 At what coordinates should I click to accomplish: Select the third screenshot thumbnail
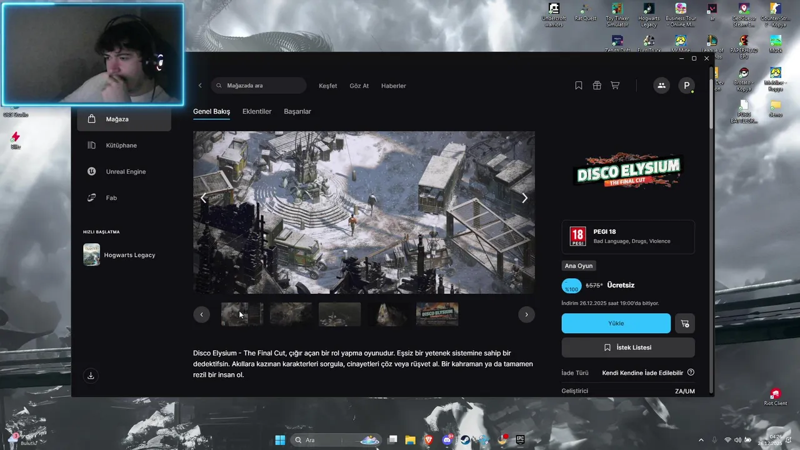click(339, 314)
